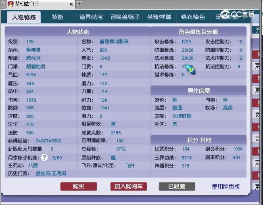Click the 总经验 value 97亿
The image size is (263, 205).
(x=121, y=149)
